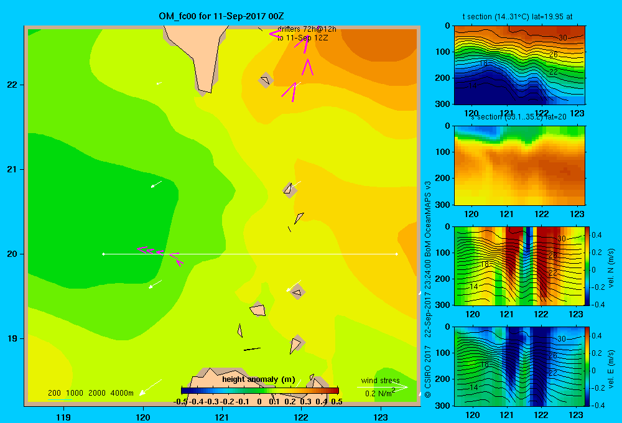The width and height of the screenshot is (622, 423).
Task: Click the island near latitude 19.5, longitude 122
Action: [x=297, y=292]
